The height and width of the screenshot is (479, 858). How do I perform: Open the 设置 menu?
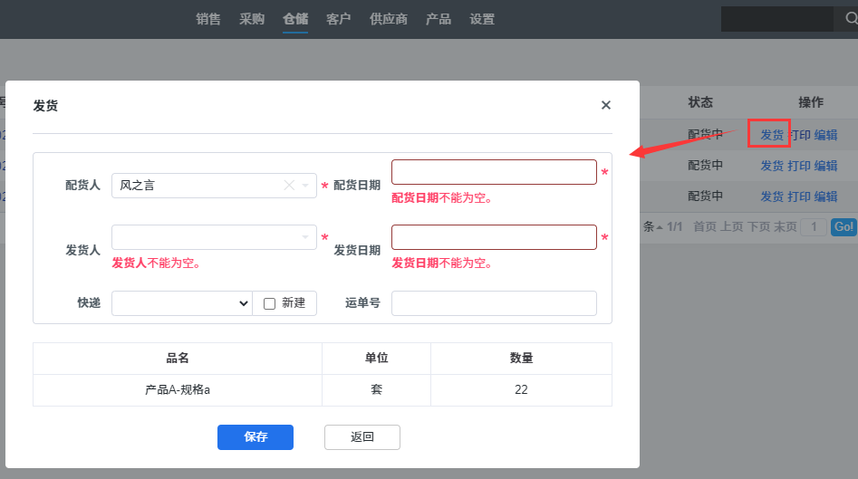point(481,19)
